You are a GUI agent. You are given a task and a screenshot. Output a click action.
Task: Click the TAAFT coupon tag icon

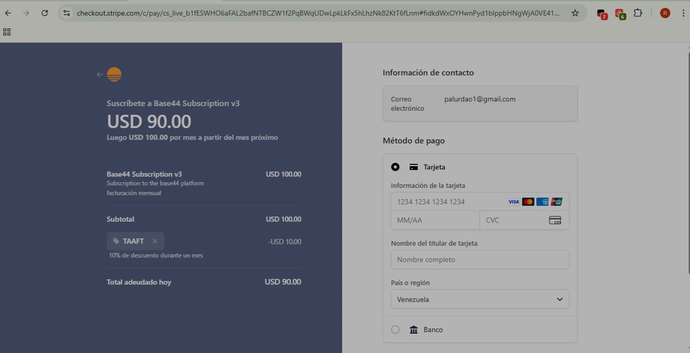click(x=116, y=241)
